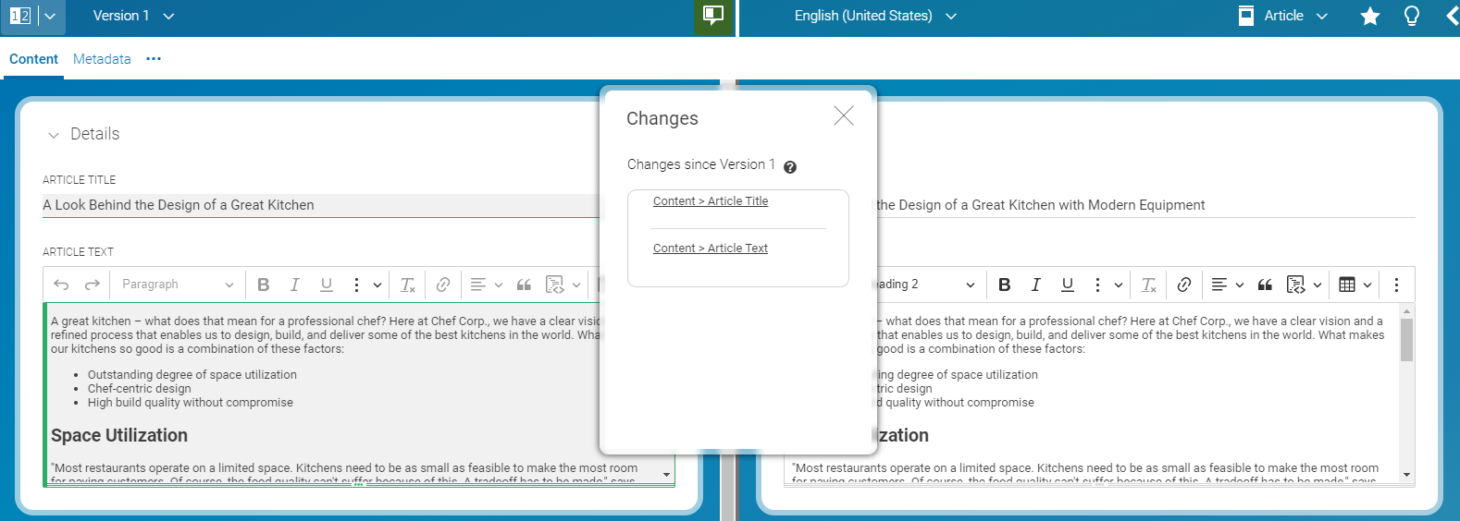Click remove formatting icon in right toolbar
1460x521 pixels.
pyautogui.click(x=1148, y=285)
